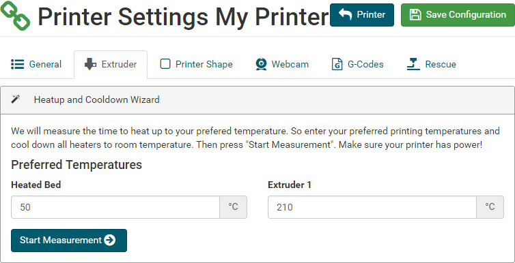Image resolution: width=515 pixels, height=263 pixels.
Task: Click the back arrow icon on Printer button
Action: click(x=345, y=15)
